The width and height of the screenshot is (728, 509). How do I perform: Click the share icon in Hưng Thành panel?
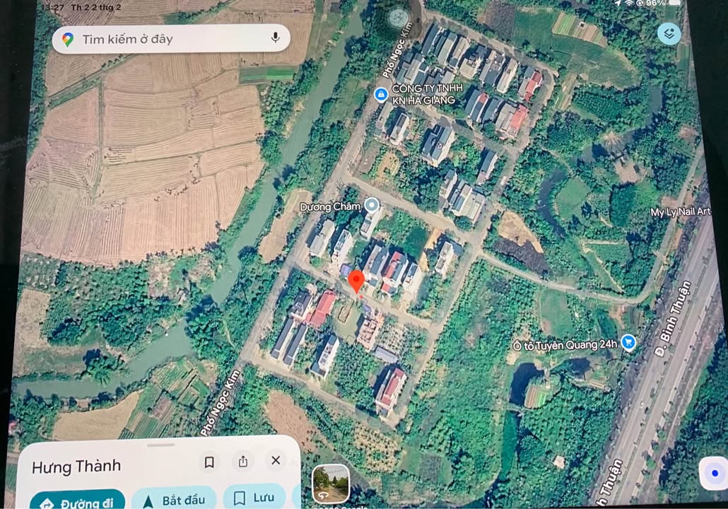click(242, 462)
